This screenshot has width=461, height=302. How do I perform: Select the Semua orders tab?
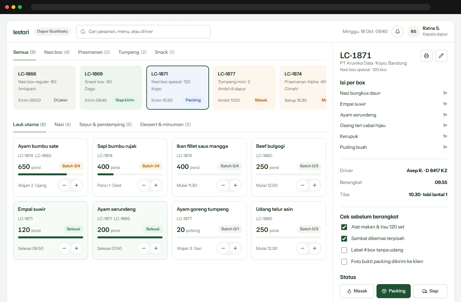(x=24, y=52)
